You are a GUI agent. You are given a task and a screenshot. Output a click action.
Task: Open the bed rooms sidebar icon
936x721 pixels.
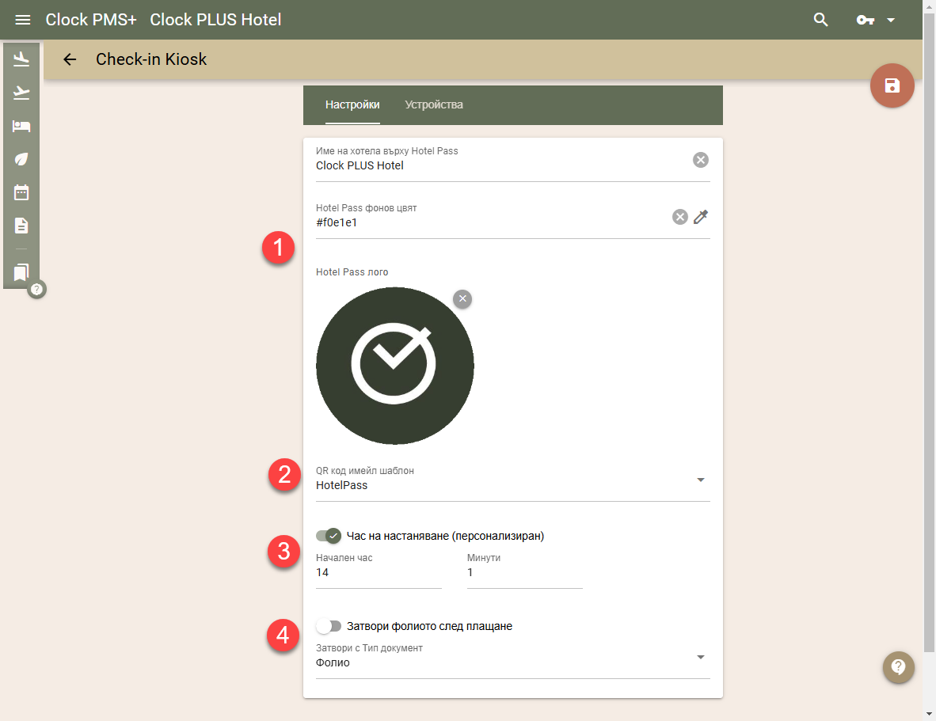21,126
